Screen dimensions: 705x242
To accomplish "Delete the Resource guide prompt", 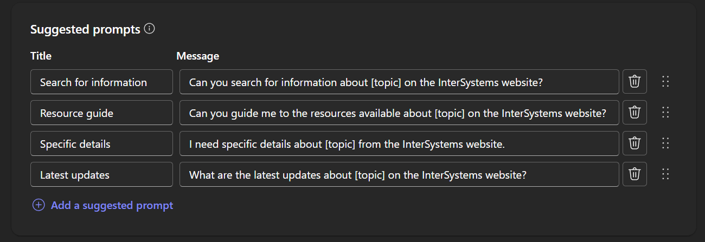I will (634, 113).
